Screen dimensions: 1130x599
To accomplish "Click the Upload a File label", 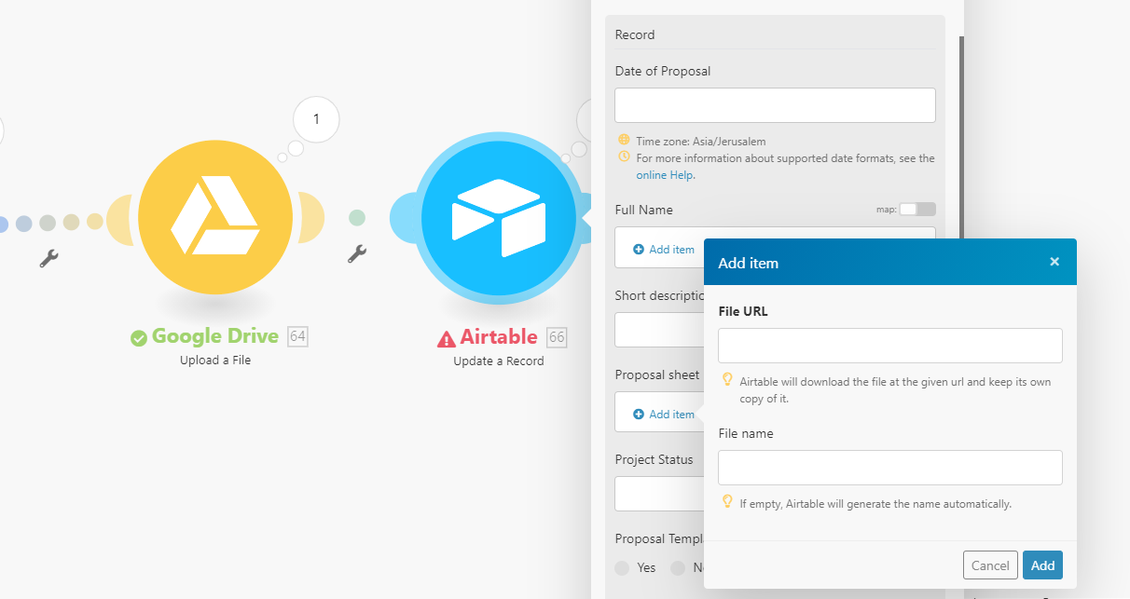I will tap(215, 361).
